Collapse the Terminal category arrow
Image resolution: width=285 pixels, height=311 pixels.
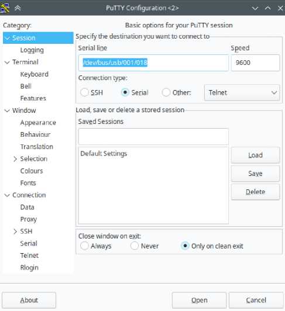(7, 63)
